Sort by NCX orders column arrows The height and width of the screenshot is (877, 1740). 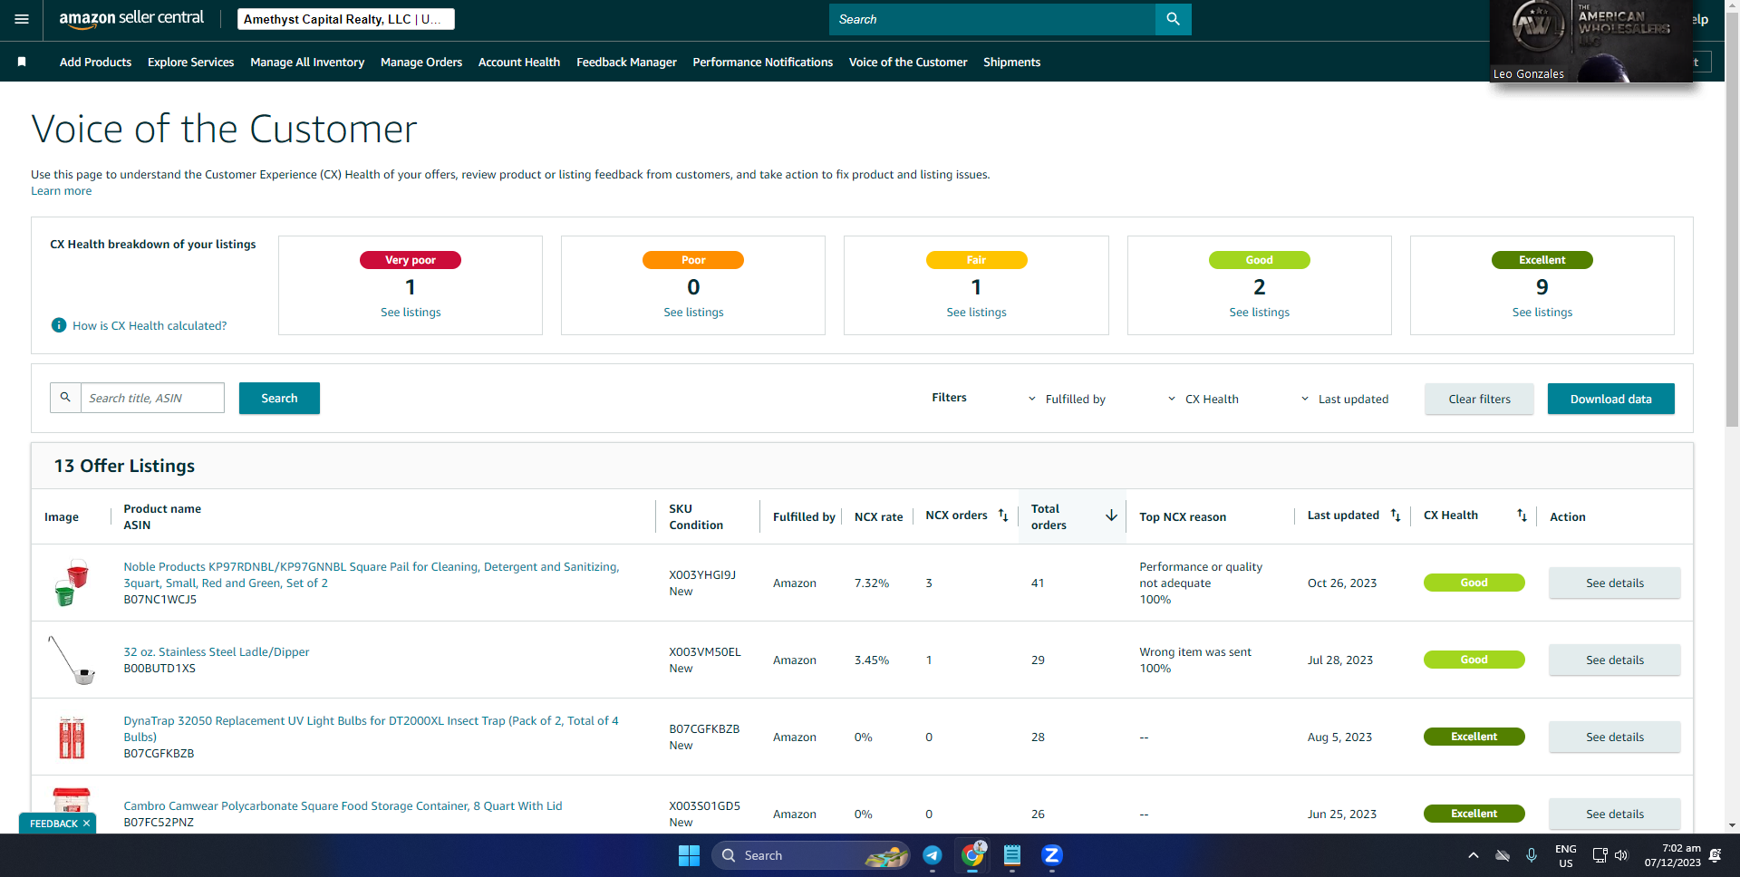click(1003, 516)
